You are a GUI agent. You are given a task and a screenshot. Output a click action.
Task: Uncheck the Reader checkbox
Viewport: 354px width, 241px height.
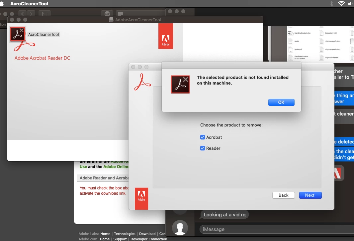point(203,148)
